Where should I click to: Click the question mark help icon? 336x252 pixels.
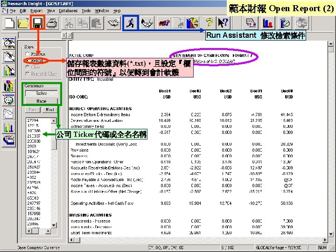pyautogui.click(x=210, y=23)
